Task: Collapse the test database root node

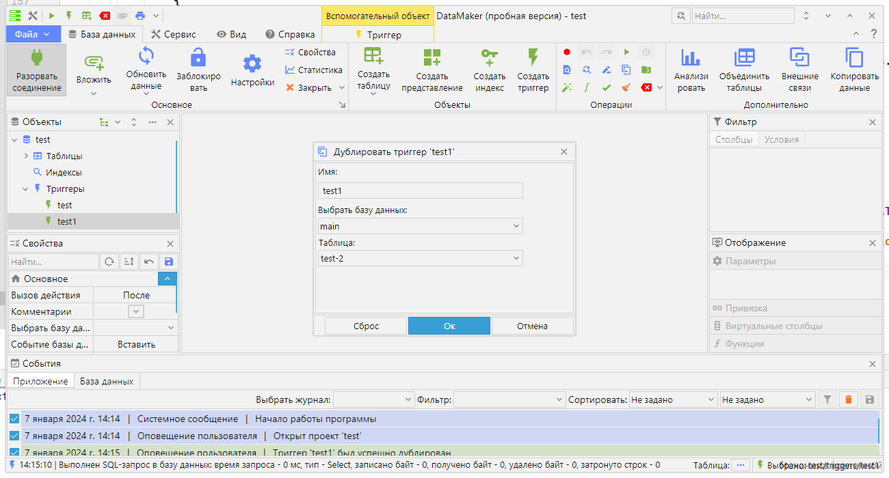Action: pyautogui.click(x=15, y=139)
